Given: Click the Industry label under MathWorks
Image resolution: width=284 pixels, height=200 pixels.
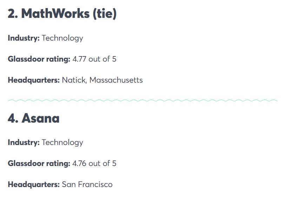Looking at the screenshot, I should (24, 38).
